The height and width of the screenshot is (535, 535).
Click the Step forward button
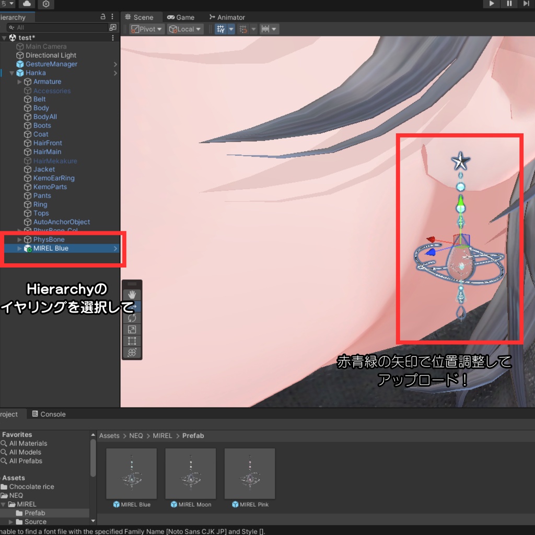[x=526, y=4]
